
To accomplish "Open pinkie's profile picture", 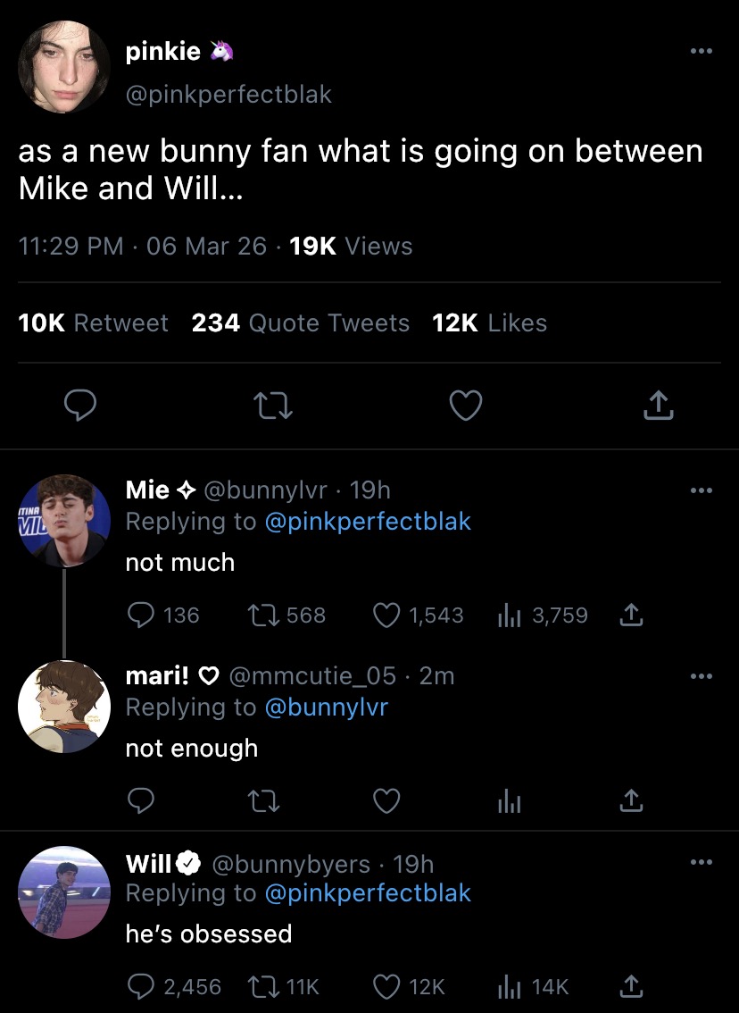I will [x=63, y=69].
